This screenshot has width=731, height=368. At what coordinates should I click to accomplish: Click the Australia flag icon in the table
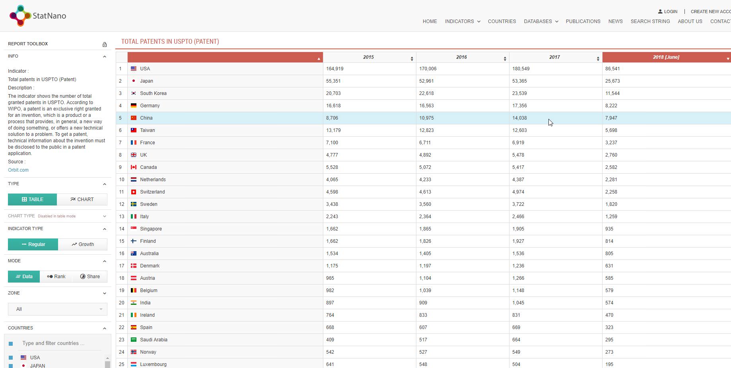click(x=134, y=254)
